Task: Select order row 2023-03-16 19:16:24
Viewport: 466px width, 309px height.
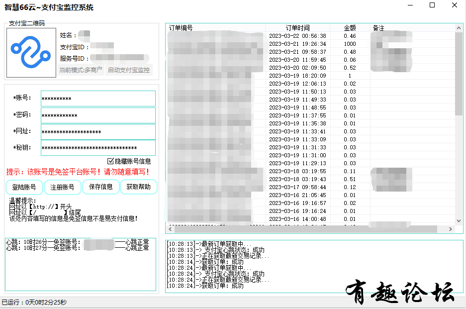Action: point(310,211)
